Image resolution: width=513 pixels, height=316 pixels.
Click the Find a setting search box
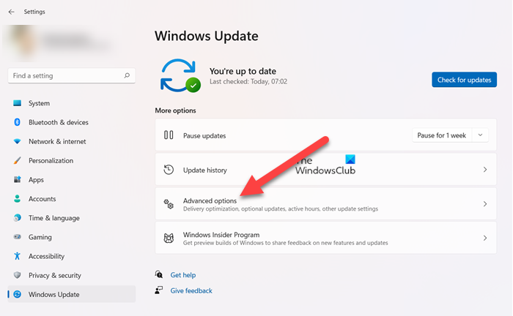(71, 76)
